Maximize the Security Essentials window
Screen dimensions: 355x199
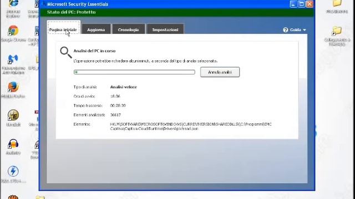pos(302,4)
